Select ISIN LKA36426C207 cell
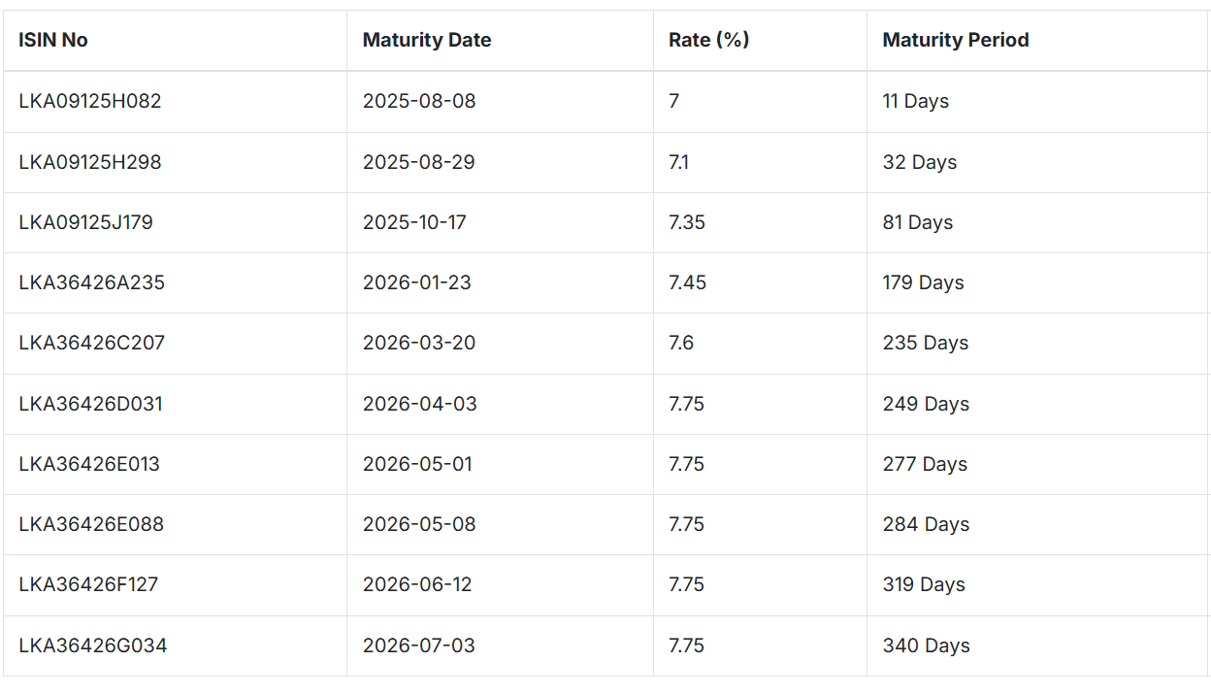Screen dimensions: 1211x695 point(175,344)
